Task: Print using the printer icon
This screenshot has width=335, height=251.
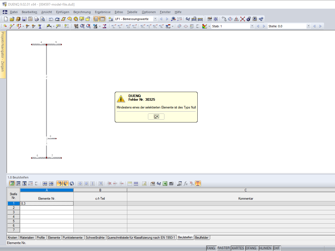Action: coord(36,19)
